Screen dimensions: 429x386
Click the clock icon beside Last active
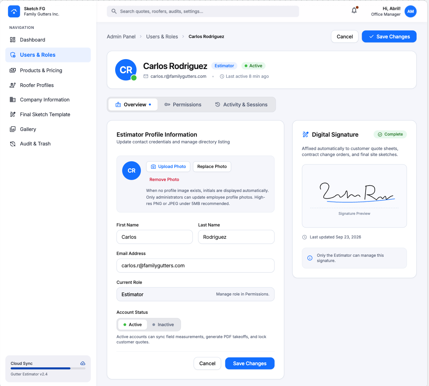point(222,76)
